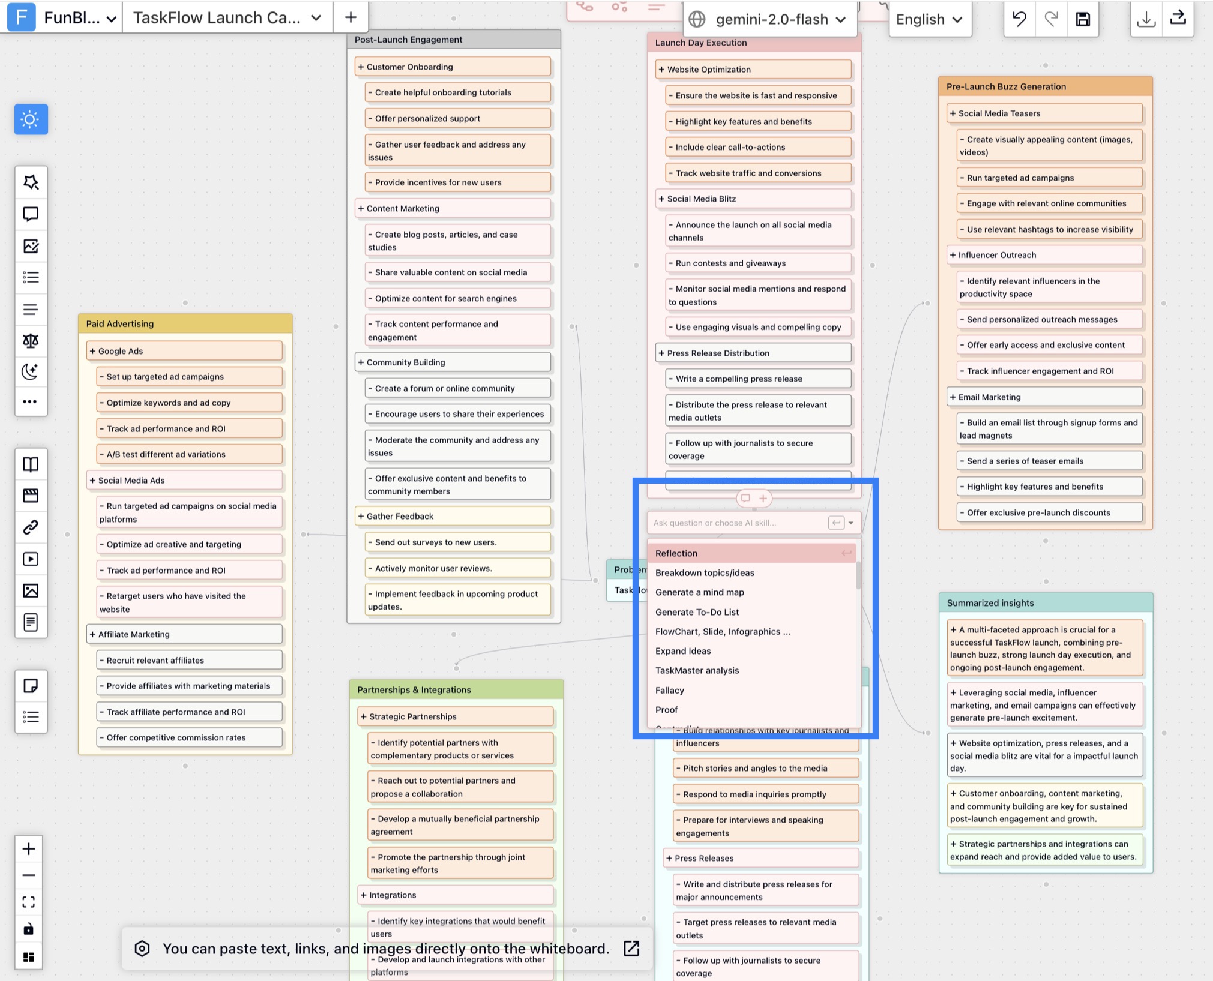The width and height of the screenshot is (1213, 981).
Task: Collapse the Google Ads branch in Paid Advertising
Action: (x=92, y=351)
